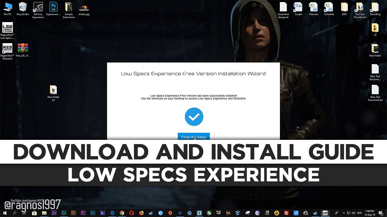This screenshot has height=217, width=387.
Task: Launch Adobe Audition from taskbar
Action: click(x=64, y=213)
